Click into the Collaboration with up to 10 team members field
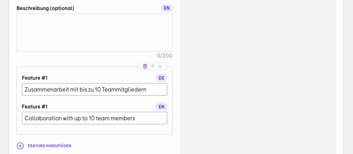This screenshot has width=353, height=154. pos(94,118)
